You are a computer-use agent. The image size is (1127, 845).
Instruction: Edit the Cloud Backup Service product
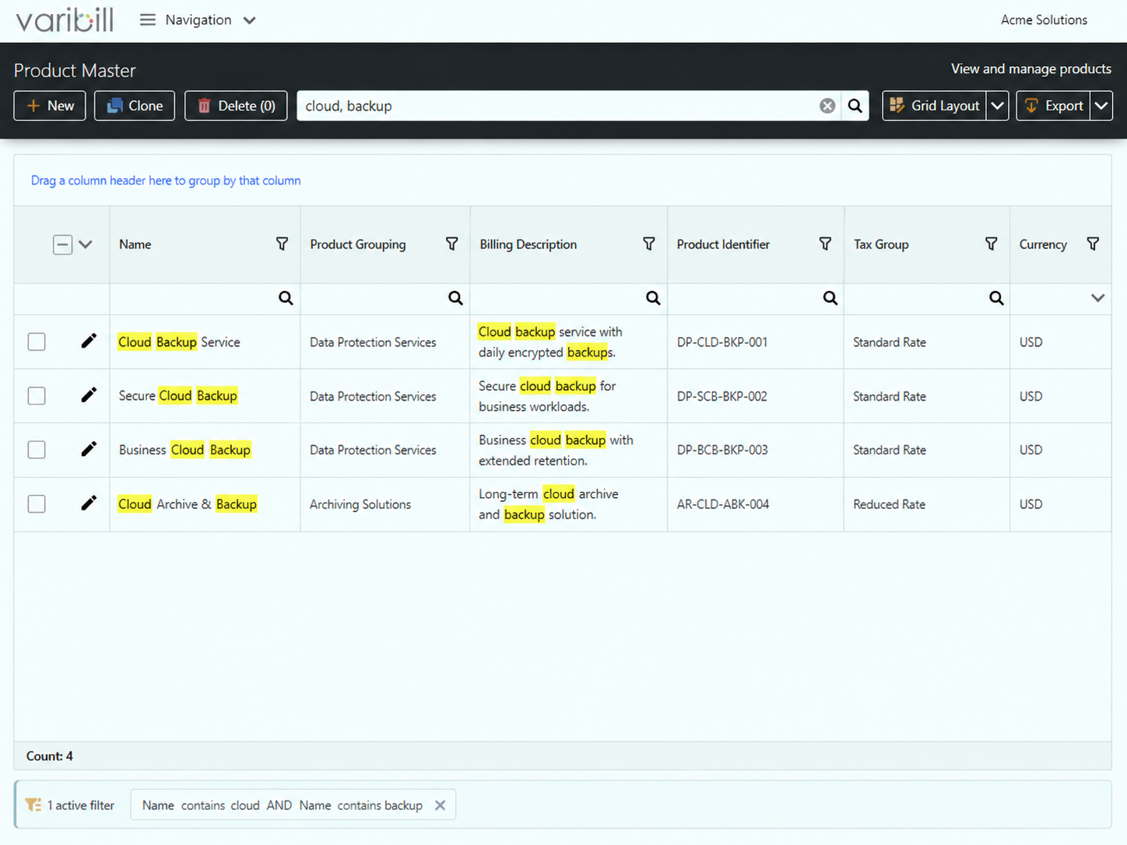[89, 341]
